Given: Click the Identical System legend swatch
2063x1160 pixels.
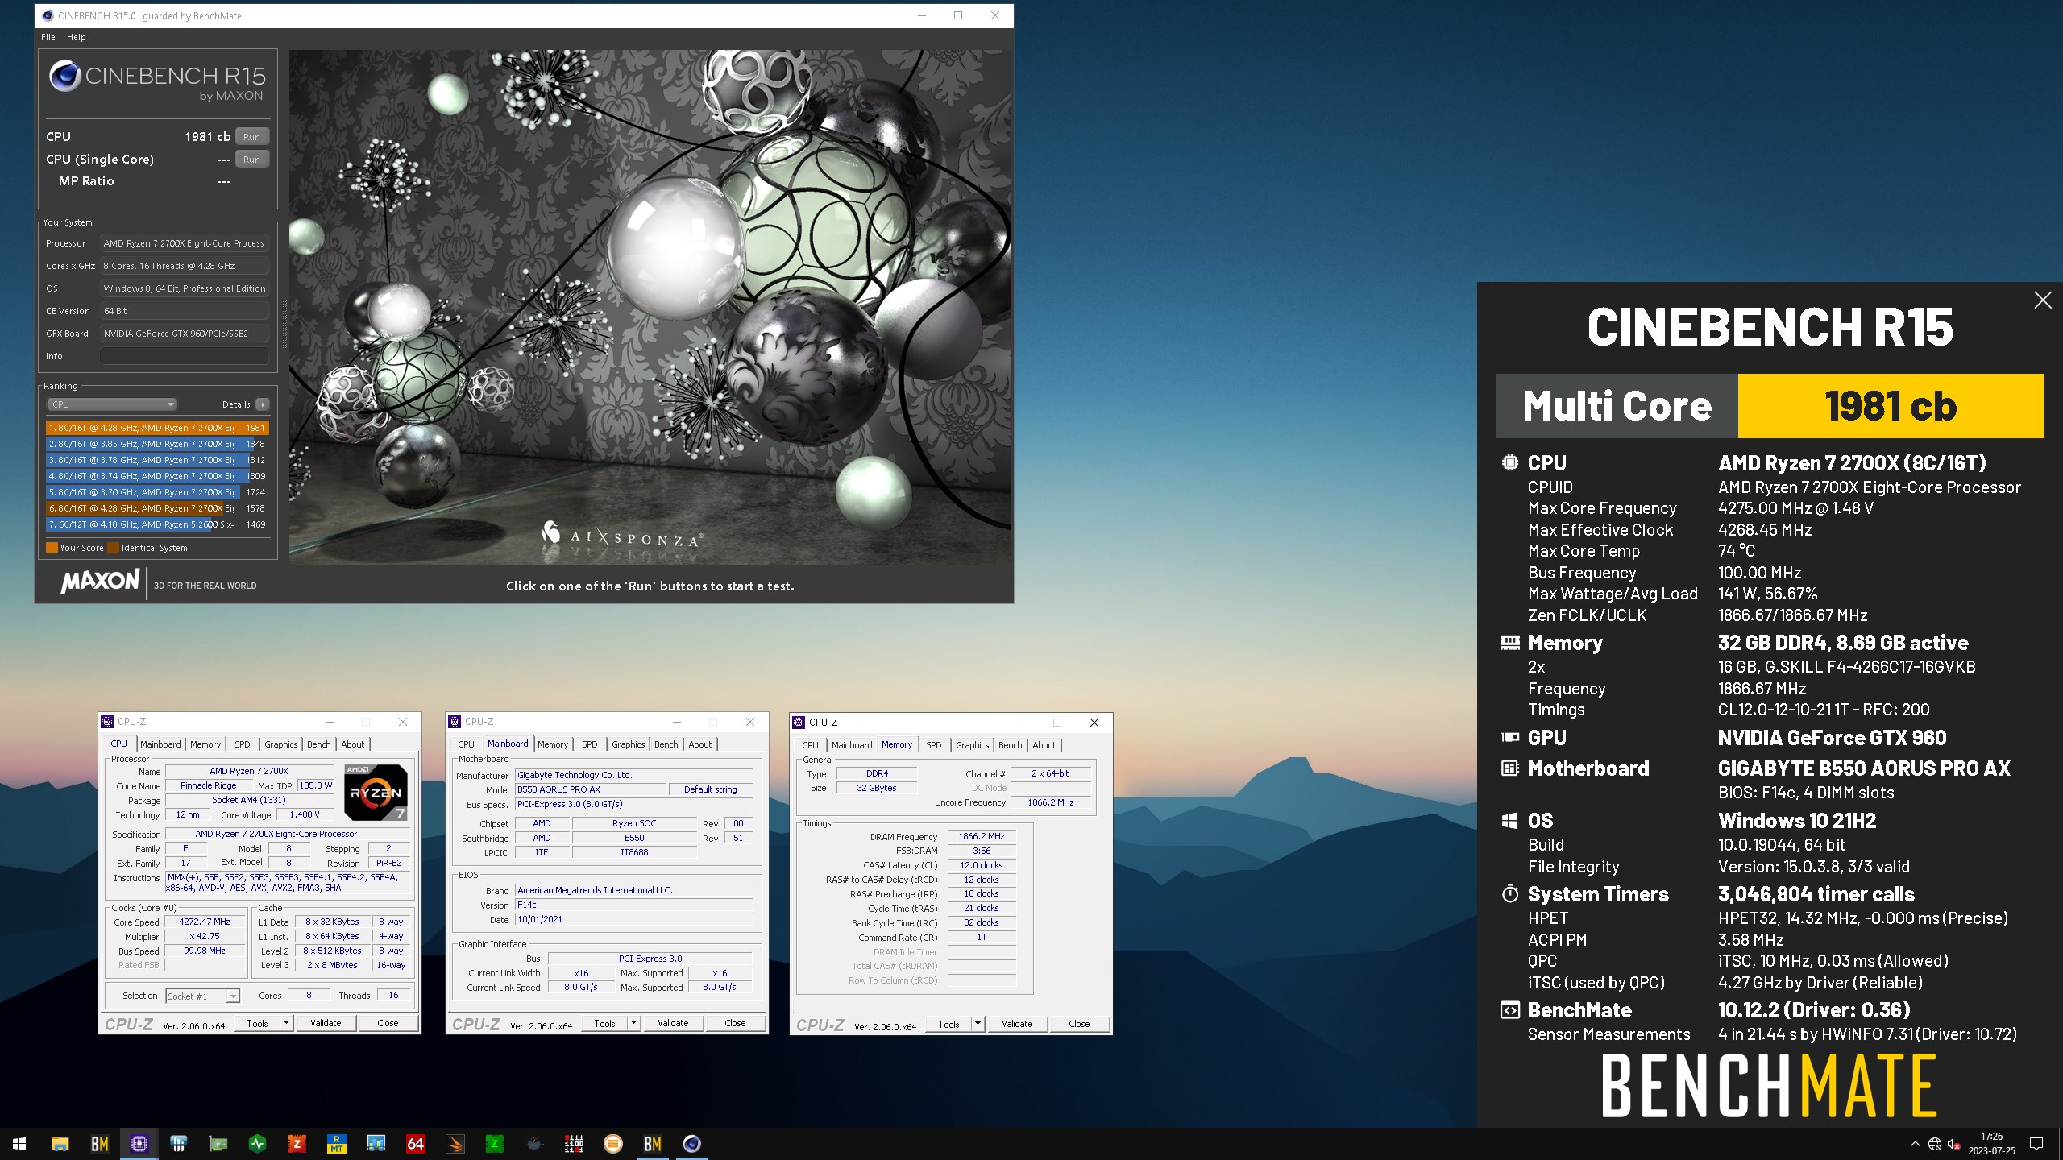Looking at the screenshot, I should (x=113, y=548).
